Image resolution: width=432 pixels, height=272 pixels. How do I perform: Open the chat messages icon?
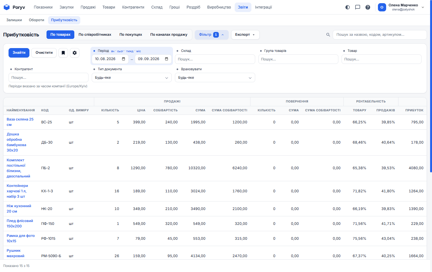pos(358,7)
